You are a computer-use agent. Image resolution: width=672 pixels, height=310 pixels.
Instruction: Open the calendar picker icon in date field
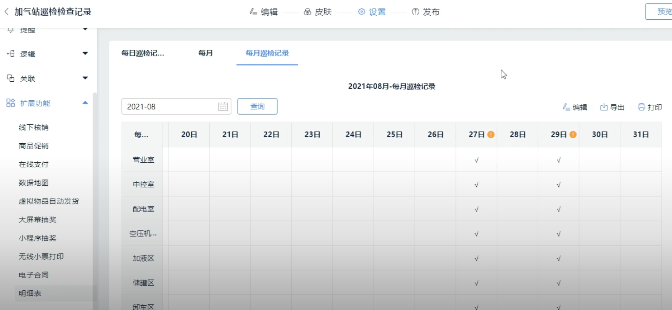(223, 106)
